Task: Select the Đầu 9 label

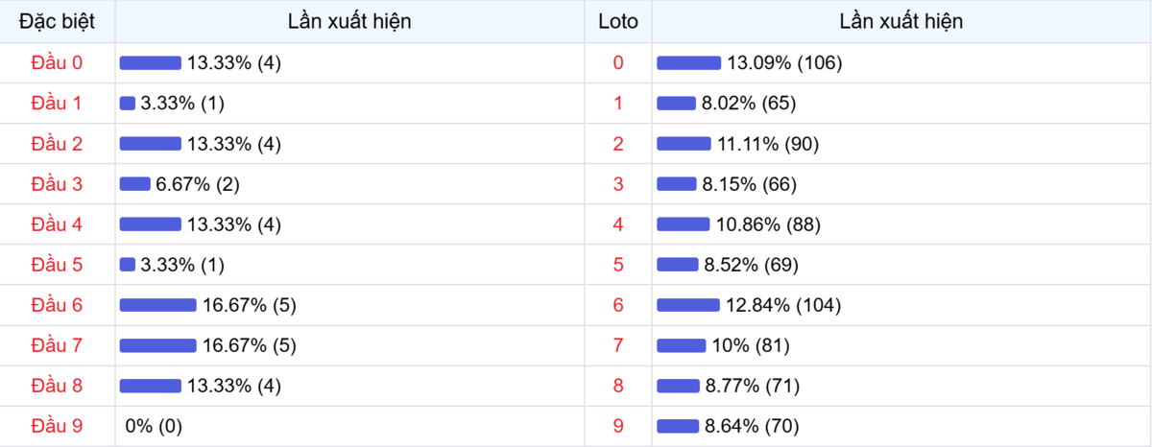Action: pos(58,426)
